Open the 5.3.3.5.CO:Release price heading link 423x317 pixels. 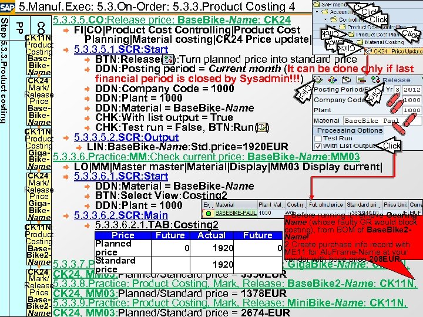172,20
